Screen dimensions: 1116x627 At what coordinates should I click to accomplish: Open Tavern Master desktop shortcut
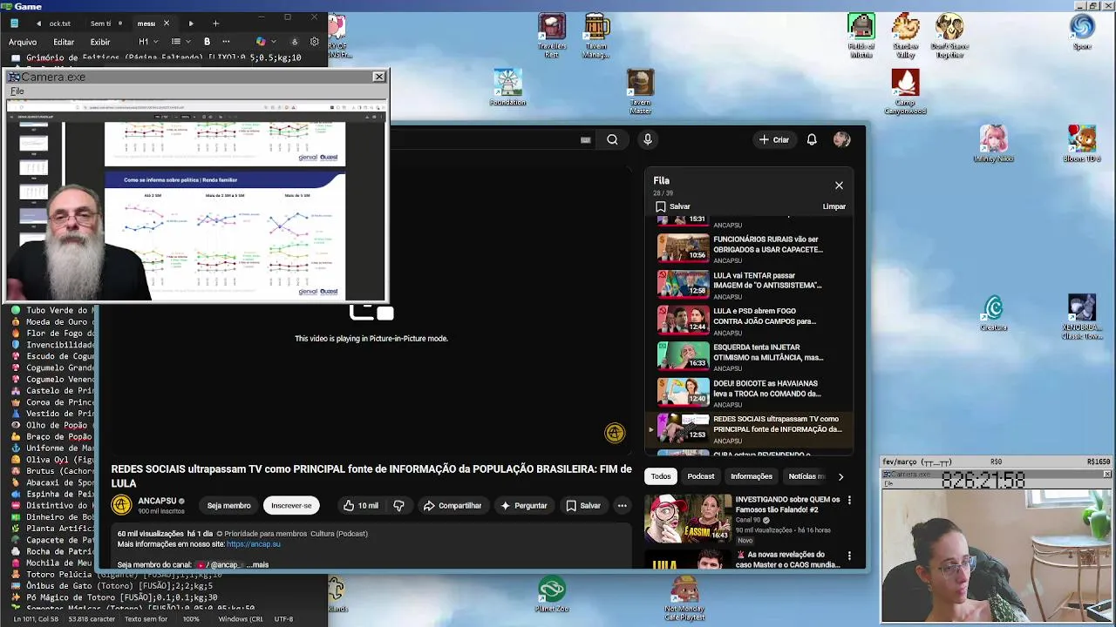(640, 91)
